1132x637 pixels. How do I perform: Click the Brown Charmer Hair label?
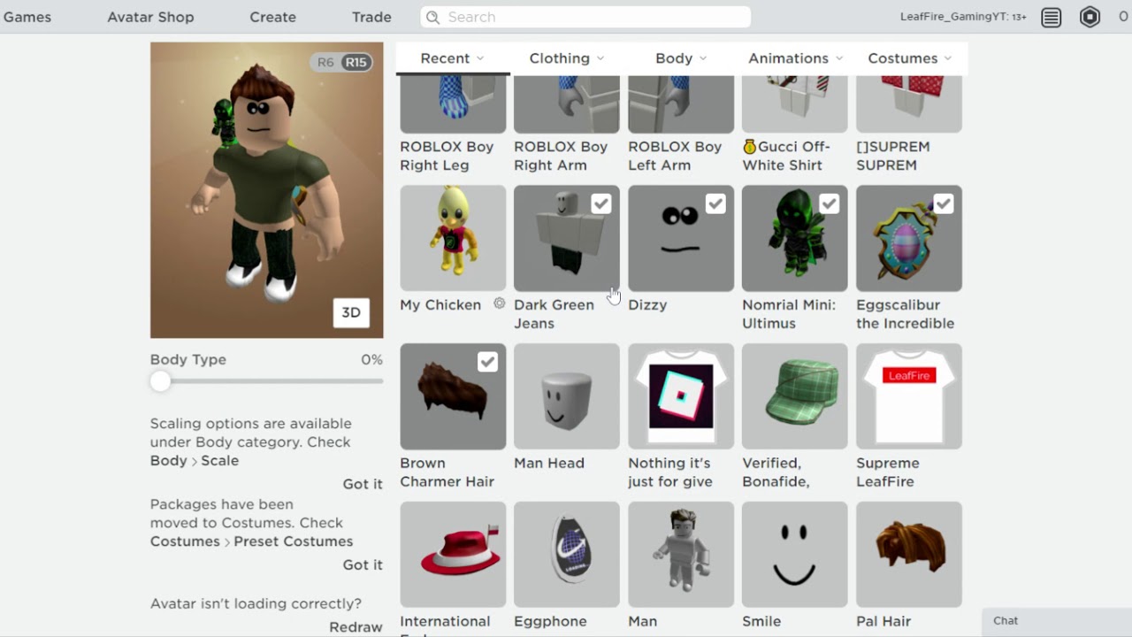tap(447, 472)
